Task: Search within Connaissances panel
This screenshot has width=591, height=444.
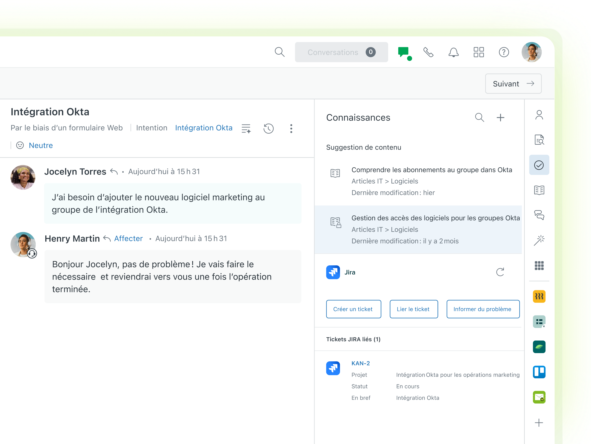Action: (479, 117)
